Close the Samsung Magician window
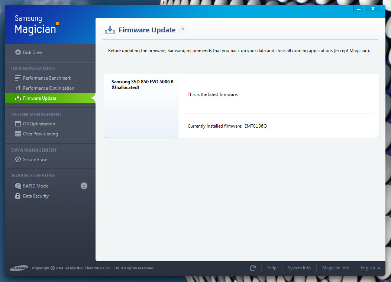Viewport: 391px width, 282px height. (373, 9)
